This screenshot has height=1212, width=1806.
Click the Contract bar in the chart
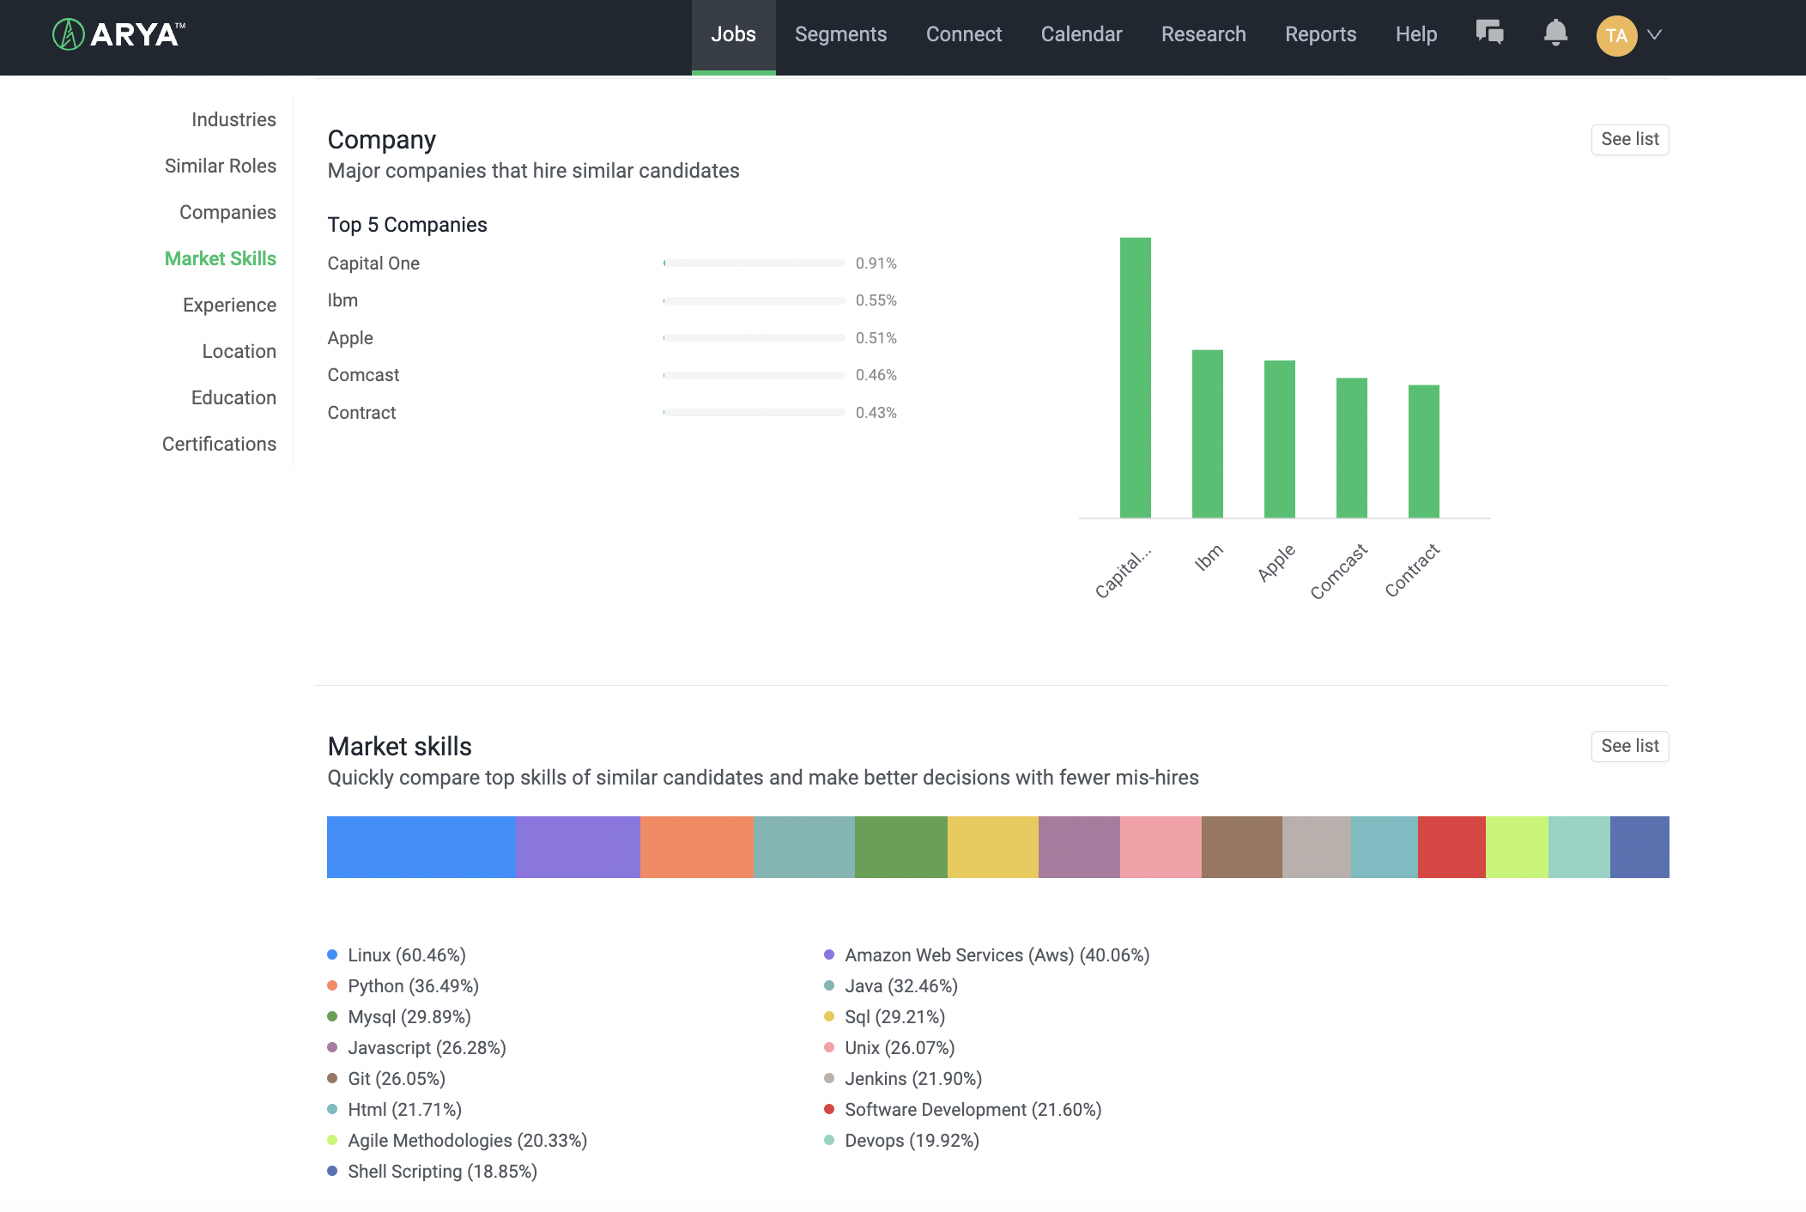1423,451
